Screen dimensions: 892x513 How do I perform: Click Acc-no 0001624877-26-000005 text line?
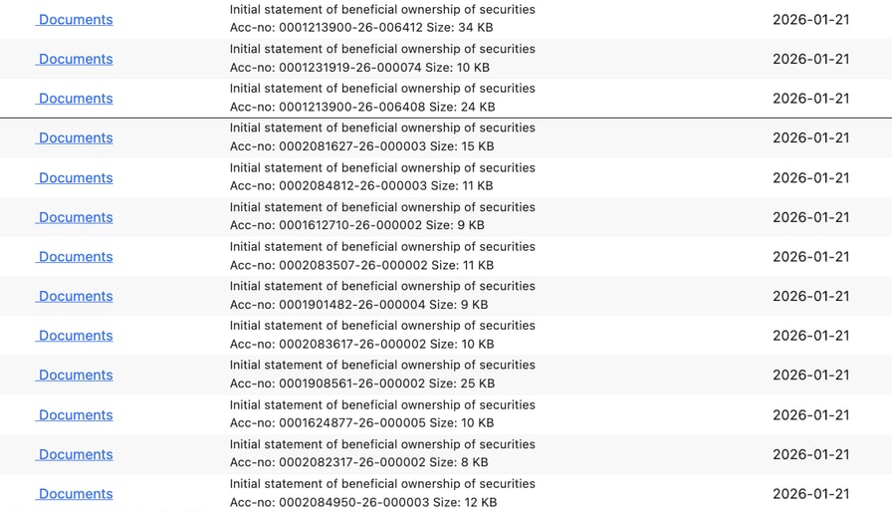(361, 423)
